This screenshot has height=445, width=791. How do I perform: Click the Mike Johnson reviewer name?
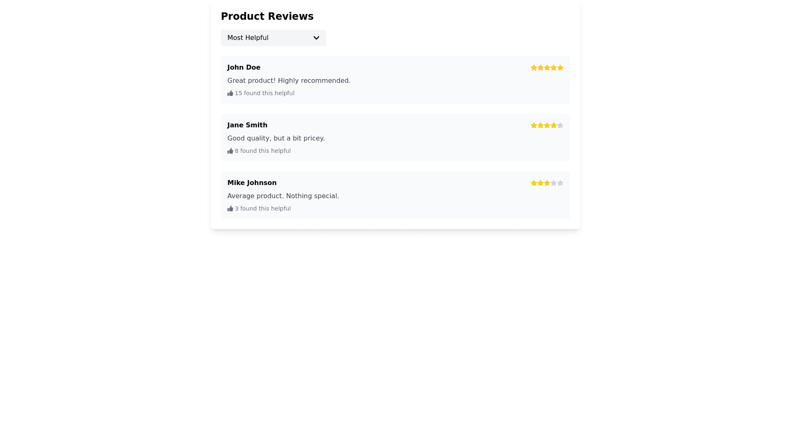click(x=252, y=183)
